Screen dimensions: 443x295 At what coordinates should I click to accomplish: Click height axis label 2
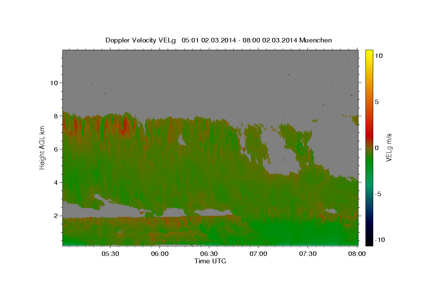coord(56,216)
